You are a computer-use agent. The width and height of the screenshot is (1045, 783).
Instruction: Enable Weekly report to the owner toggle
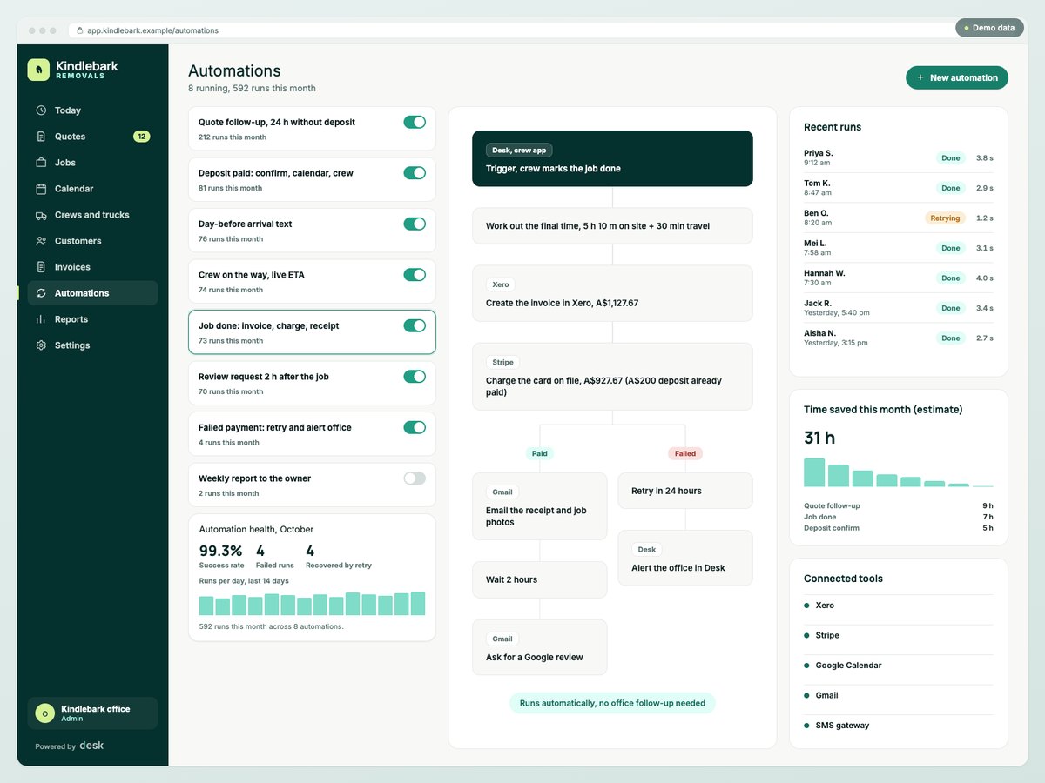tap(415, 478)
